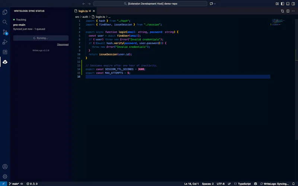Change indentation via Spaces: 2
The width and height of the screenshot is (298, 186).
(207, 184)
